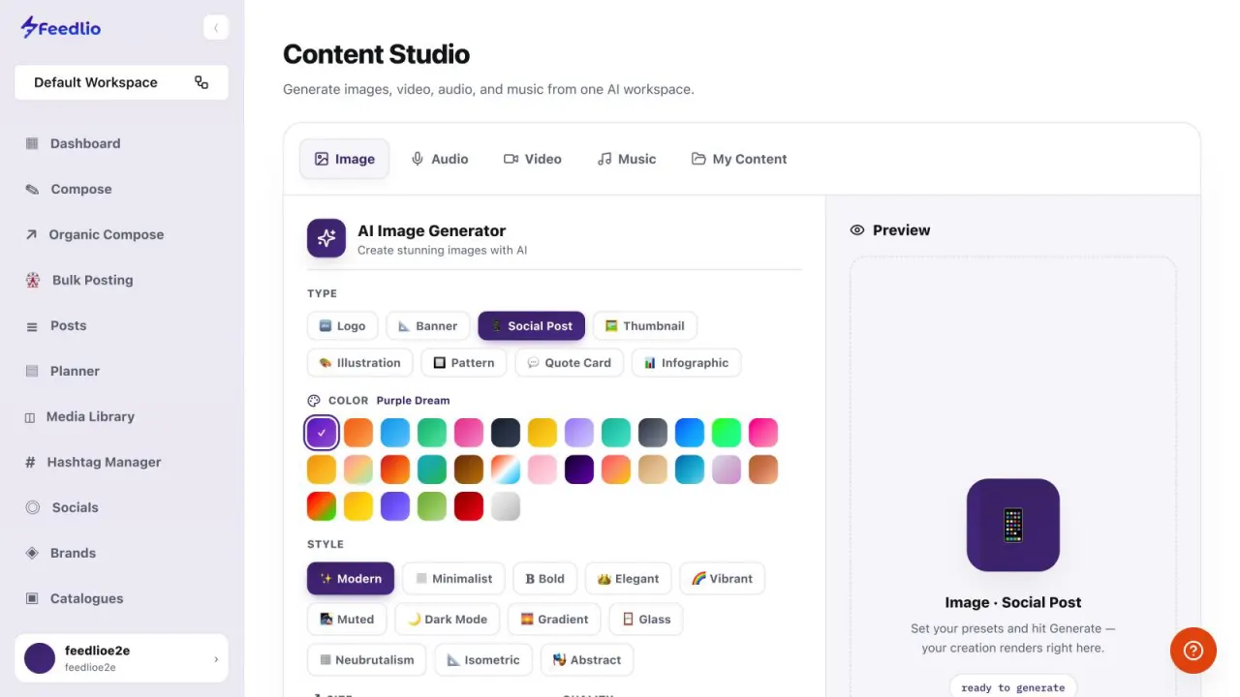Collapse the sidebar with the chevron button
Viewport: 1240px width, 697px height.
point(216,27)
